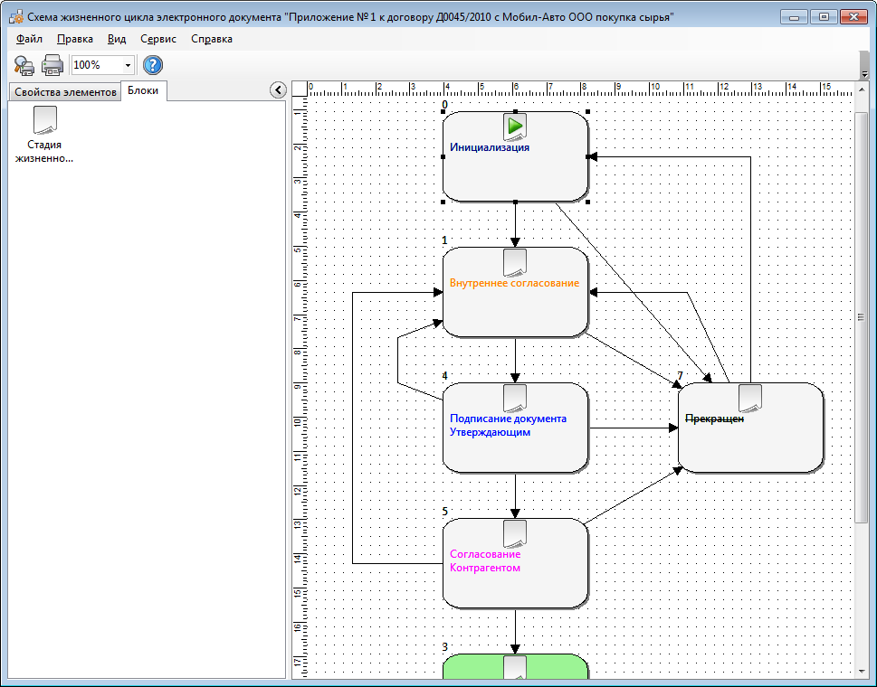
Task: Select the Внутреннее согласование label
Action: click(x=515, y=283)
